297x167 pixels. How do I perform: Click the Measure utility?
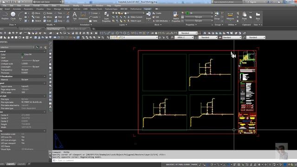230,16
